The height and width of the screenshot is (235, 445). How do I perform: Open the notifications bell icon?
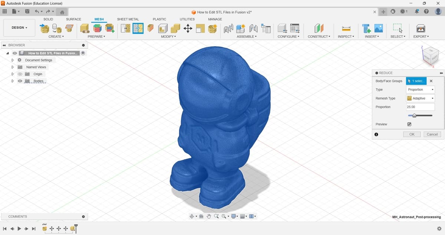[417, 11]
